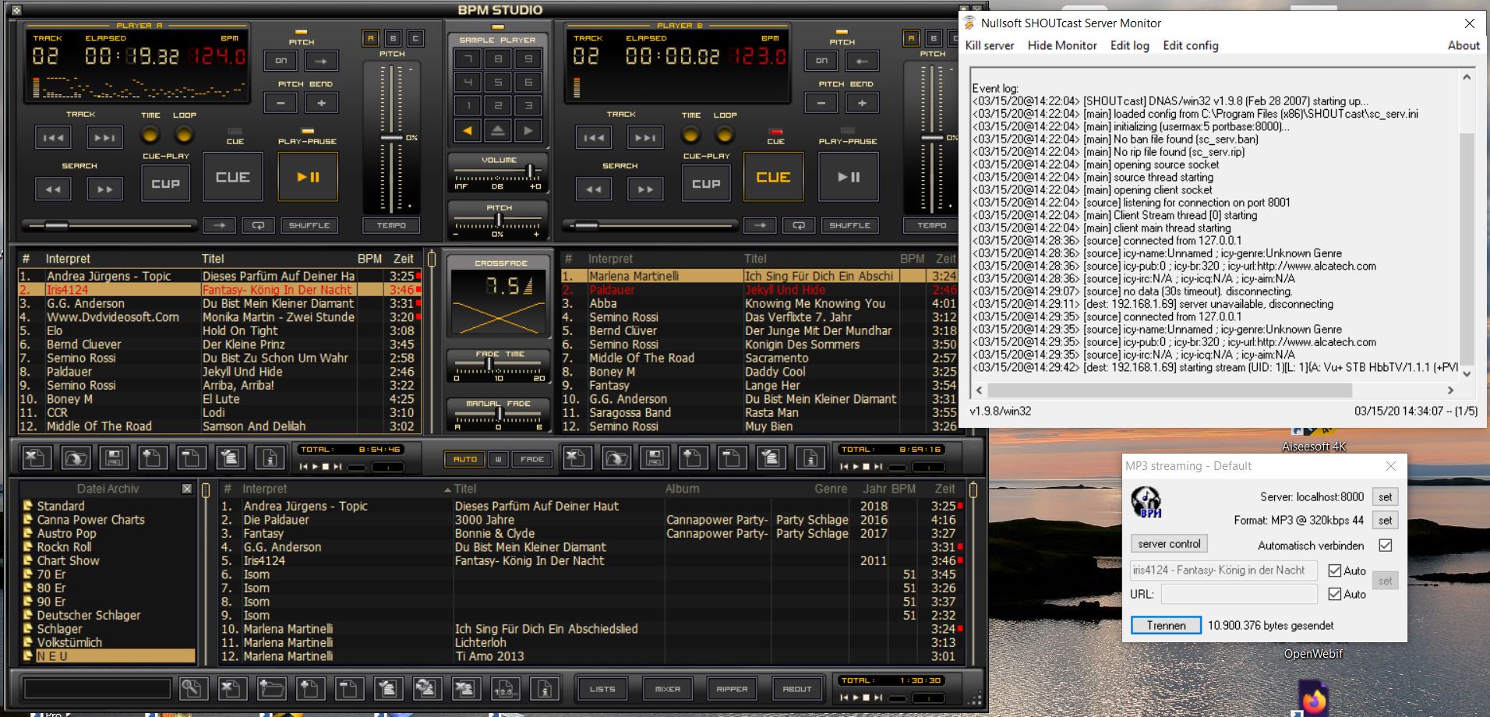Open Edit config in SHOUTcast Monitor
The width and height of the screenshot is (1490, 717).
point(1190,45)
